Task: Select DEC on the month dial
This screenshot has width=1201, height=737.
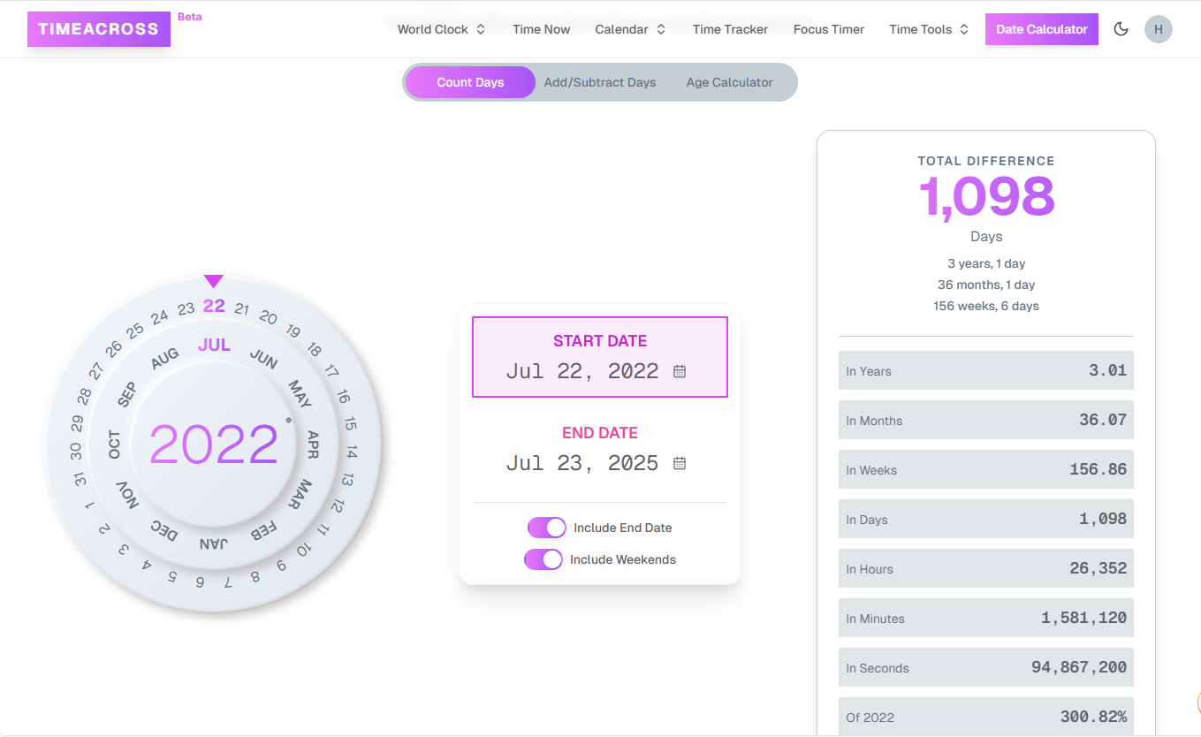Action: coord(163,530)
